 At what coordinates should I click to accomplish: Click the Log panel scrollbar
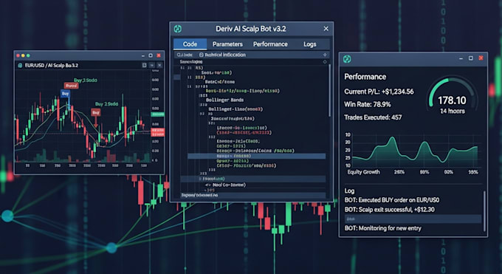(x=484, y=210)
